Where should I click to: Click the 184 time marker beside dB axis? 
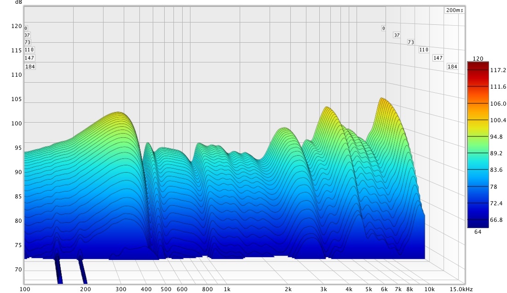[x=30, y=67]
